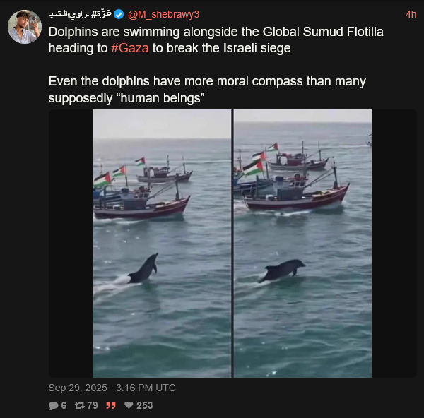
Task: Click the heart like icon
Action: click(129, 405)
